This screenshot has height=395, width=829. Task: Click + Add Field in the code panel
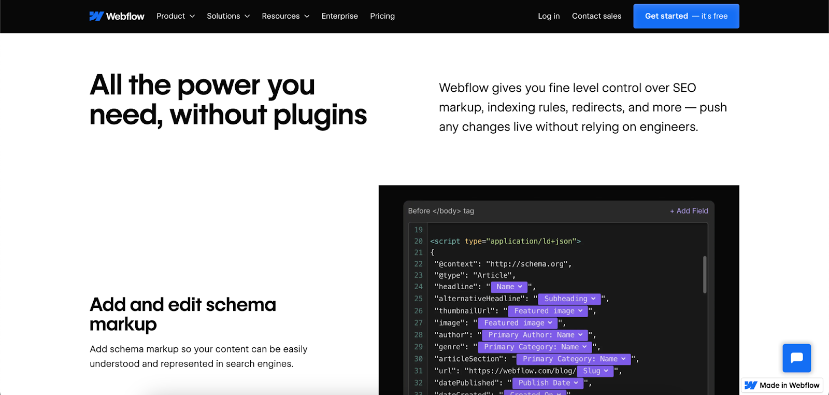[x=689, y=211]
